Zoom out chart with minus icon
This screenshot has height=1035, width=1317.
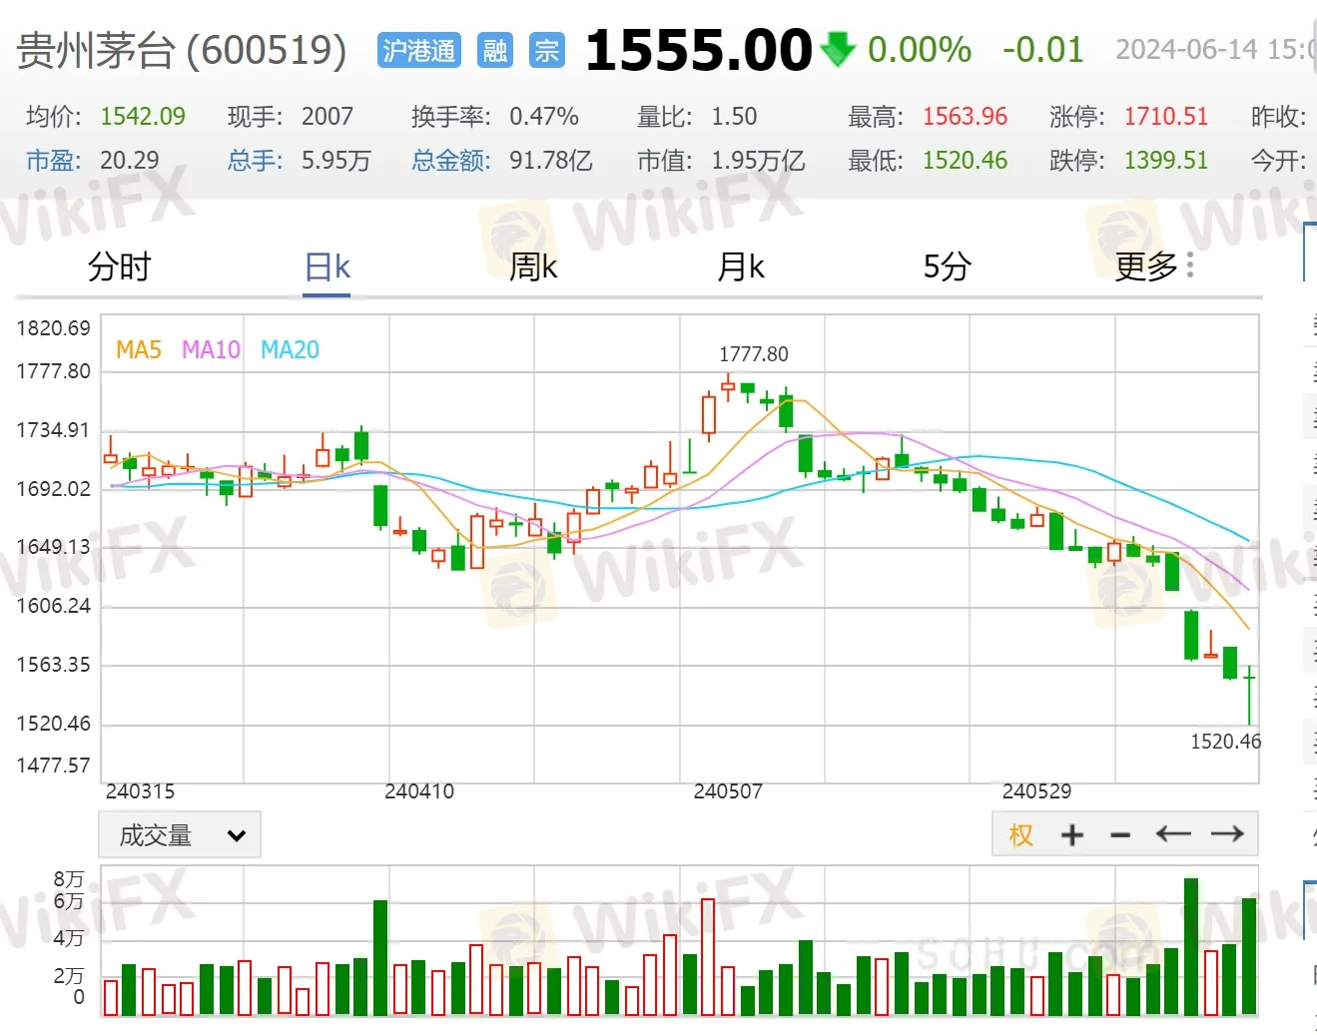[1120, 834]
